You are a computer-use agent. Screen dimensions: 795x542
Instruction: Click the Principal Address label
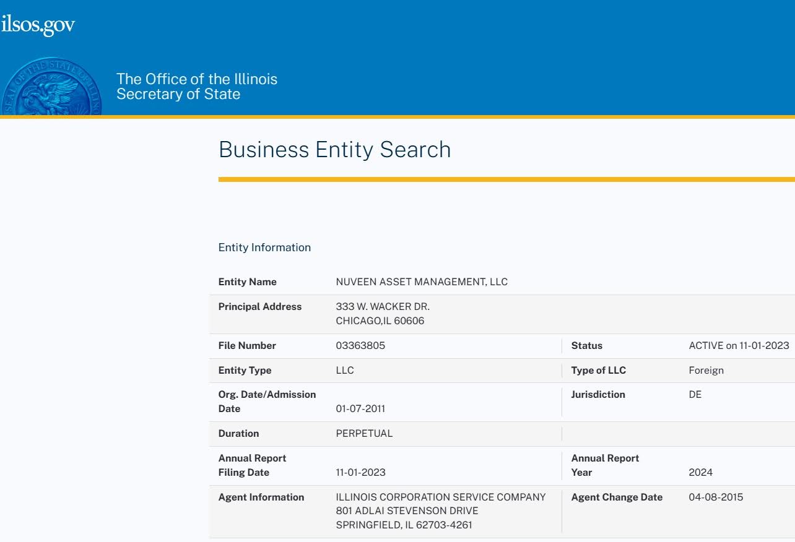[x=260, y=307]
